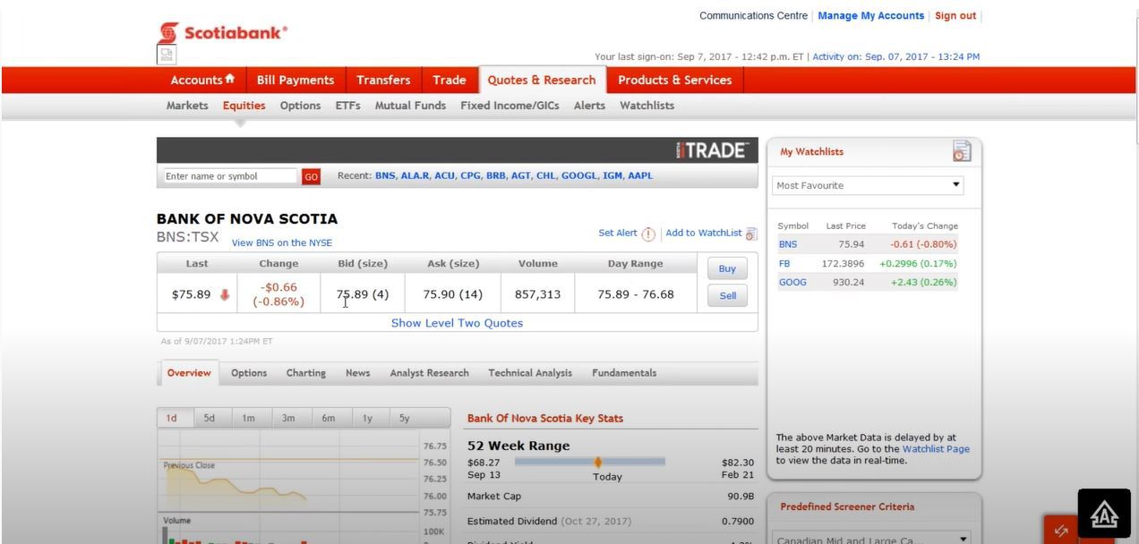Click GOOGL in recent symbols
This screenshot has height=544, width=1139.
[x=579, y=176]
